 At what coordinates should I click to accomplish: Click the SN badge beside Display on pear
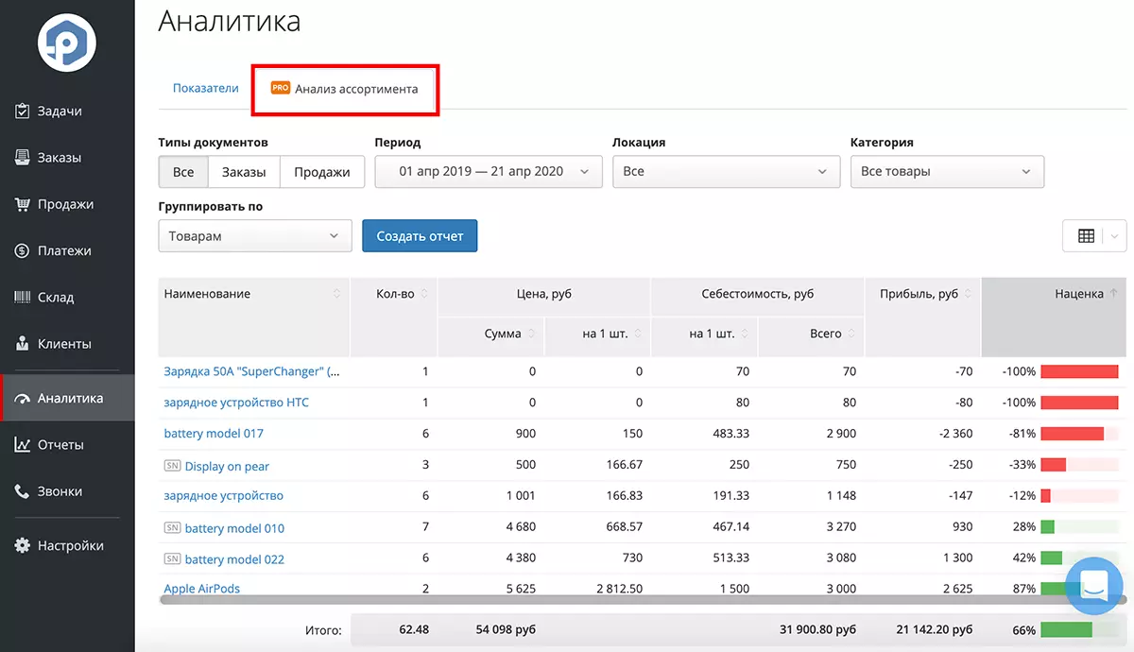[x=172, y=465]
